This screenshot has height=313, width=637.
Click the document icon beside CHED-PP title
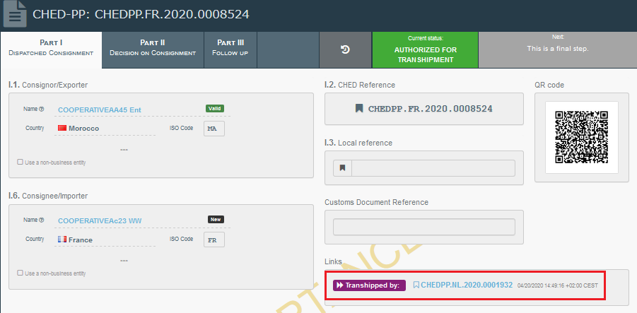(x=15, y=14)
